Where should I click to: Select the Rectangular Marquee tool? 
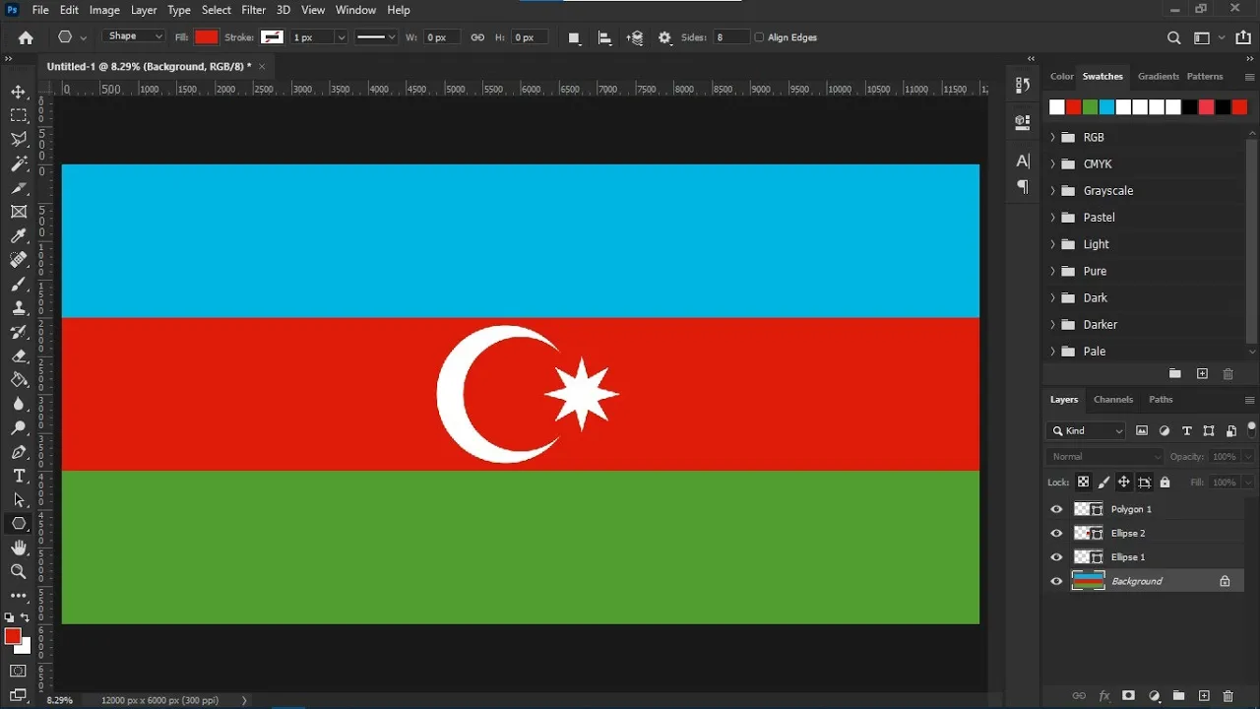coord(19,116)
